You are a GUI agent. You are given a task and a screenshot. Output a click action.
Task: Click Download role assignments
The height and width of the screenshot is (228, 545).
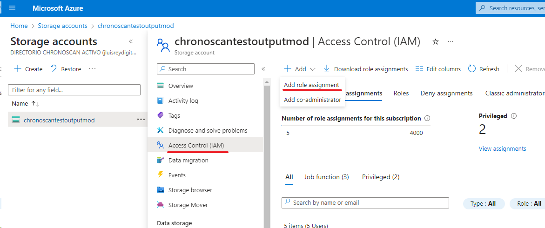(366, 69)
